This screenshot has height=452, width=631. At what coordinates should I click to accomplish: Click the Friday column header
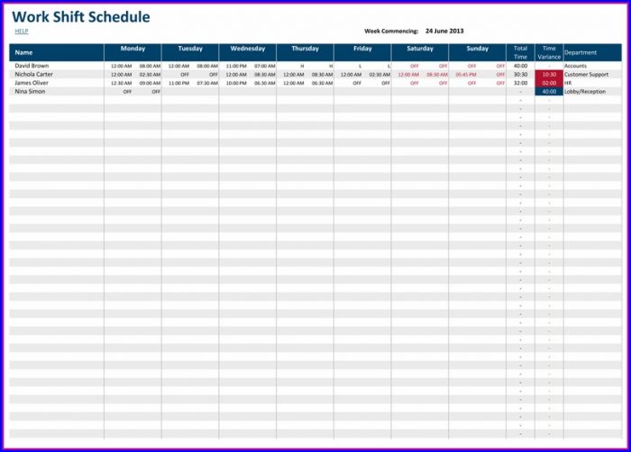pos(362,53)
